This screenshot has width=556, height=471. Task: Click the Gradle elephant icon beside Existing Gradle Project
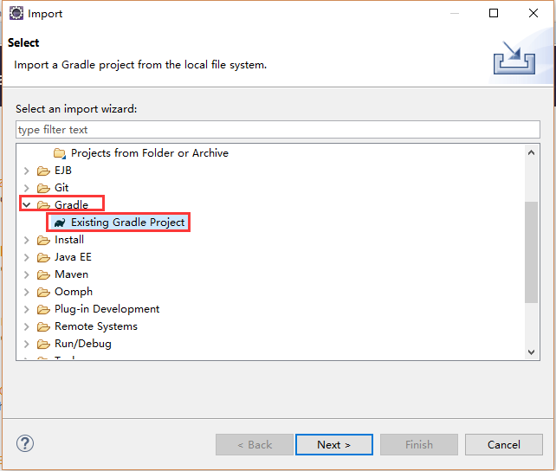[60, 223]
